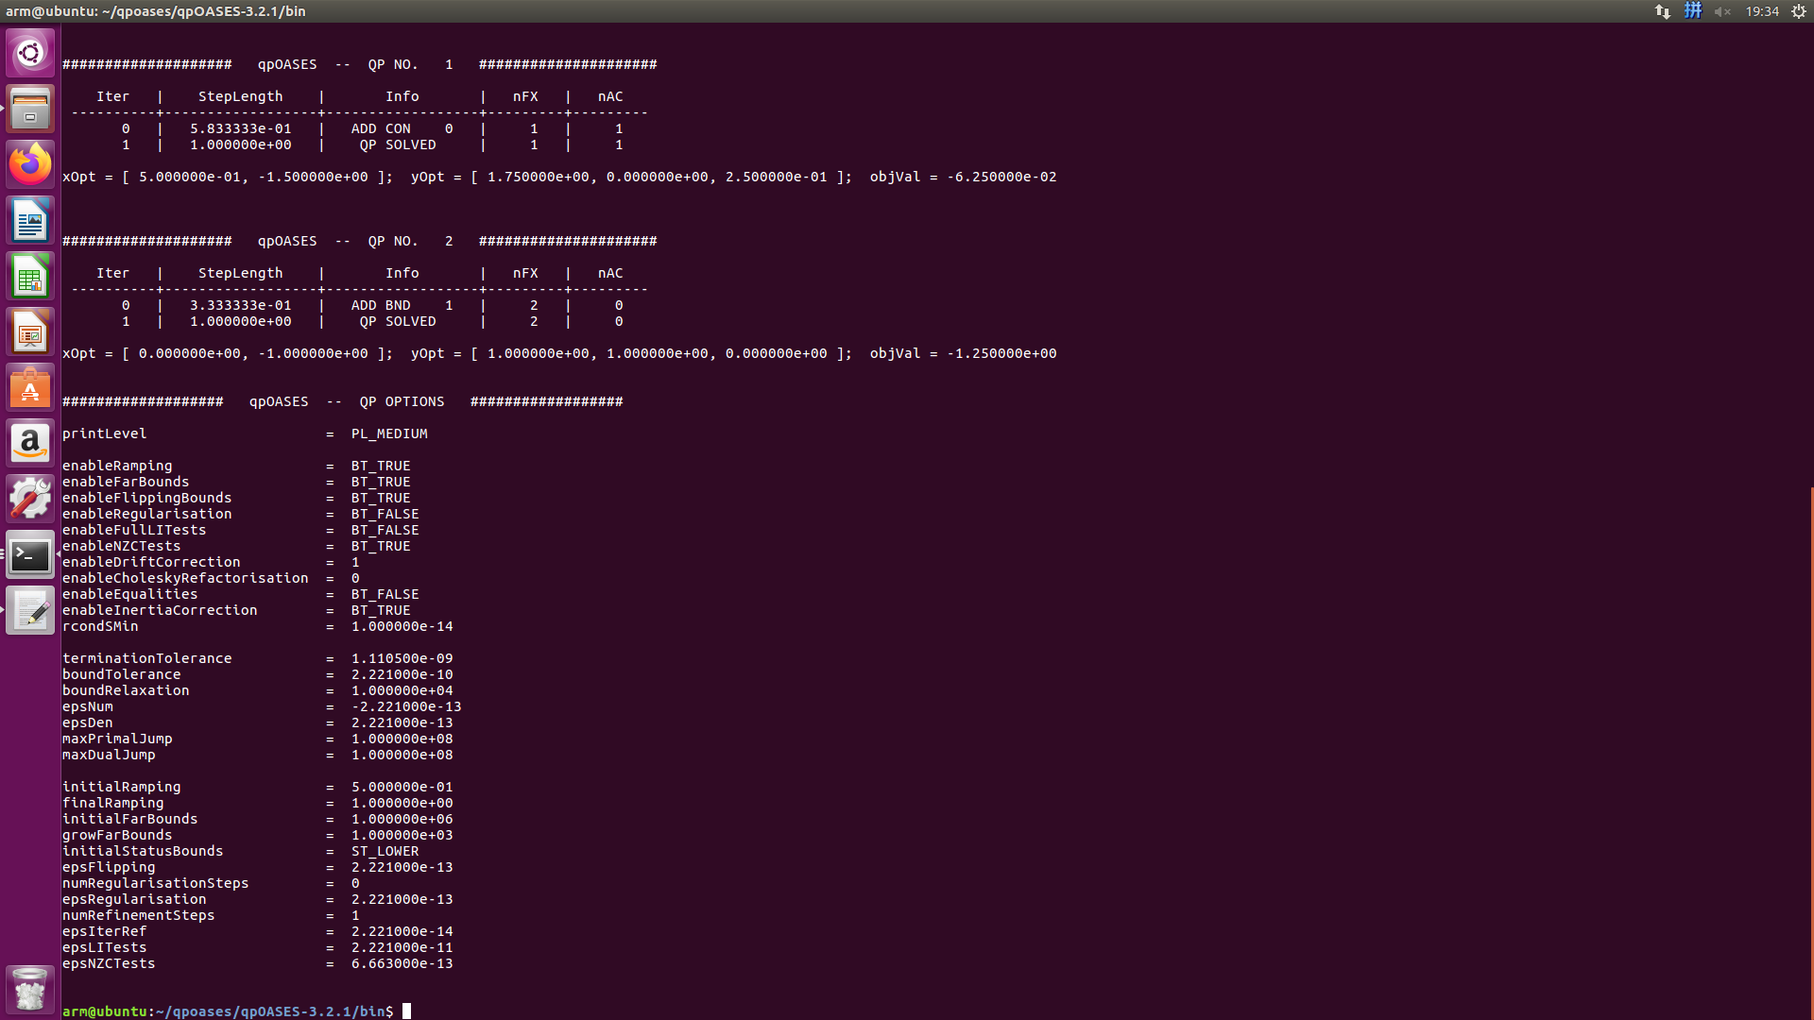Image resolution: width=1814 pixels, height=1020 pixels.
Task: Launch LibreOffice Impress presentation
Action: click(30, 332)
